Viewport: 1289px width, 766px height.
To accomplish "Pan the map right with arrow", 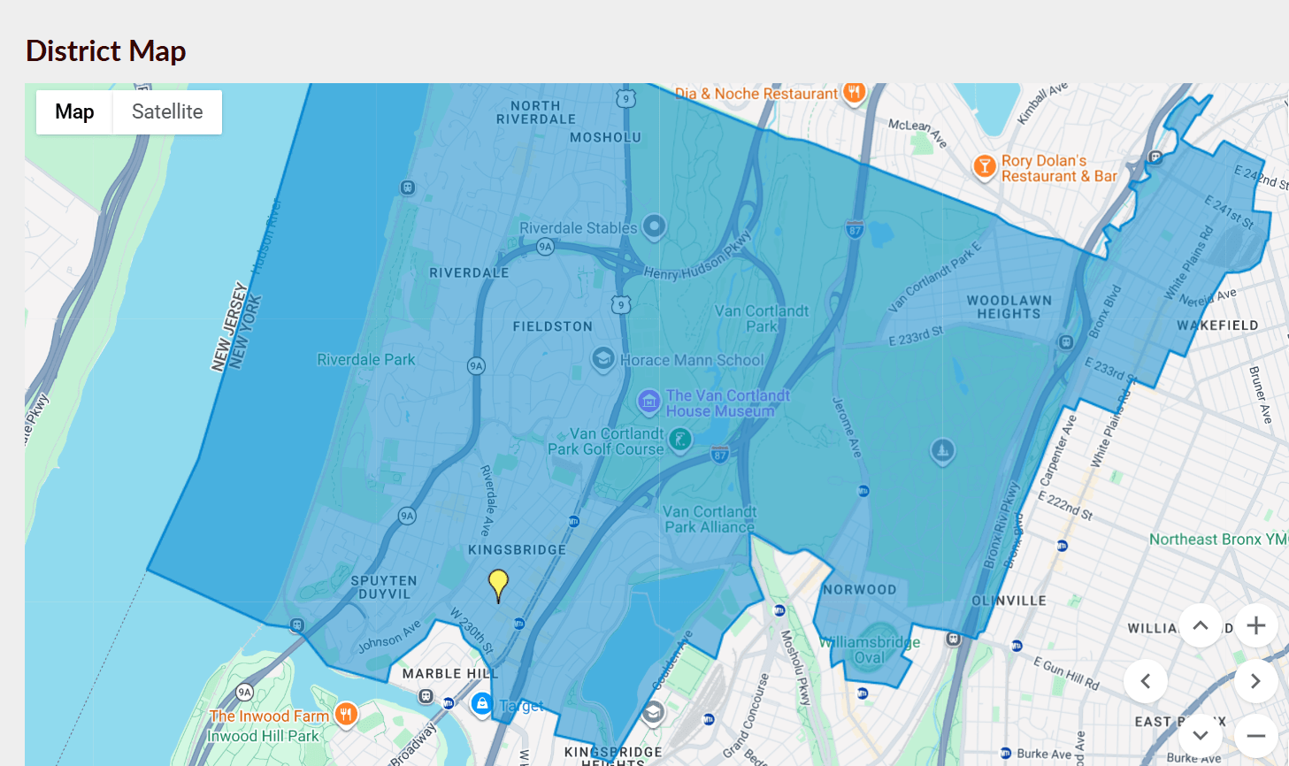I will tap(1255, 681).
